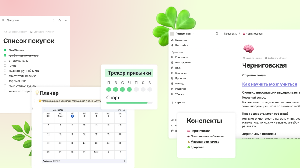The image size is (300, 168).
Task: Switch calendar to single-day view icon
Action: coord(120,110)
